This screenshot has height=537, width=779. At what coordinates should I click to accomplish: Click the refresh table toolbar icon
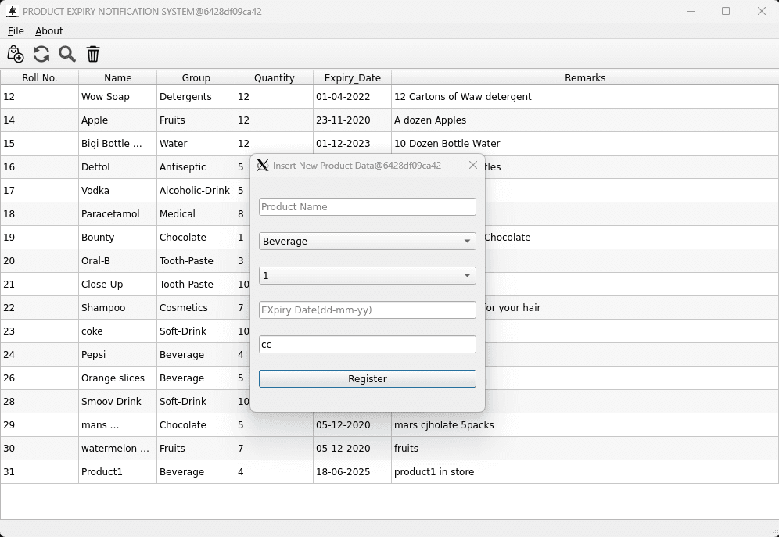point(41,54)
